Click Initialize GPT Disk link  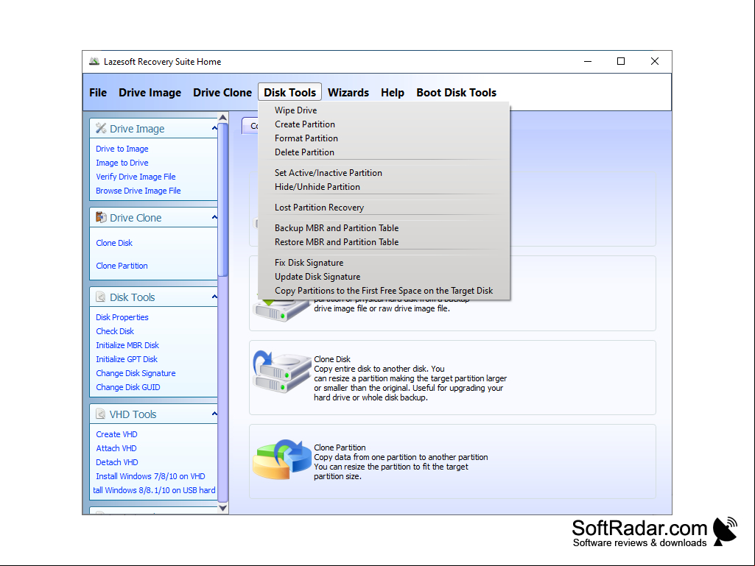point(127,359)
